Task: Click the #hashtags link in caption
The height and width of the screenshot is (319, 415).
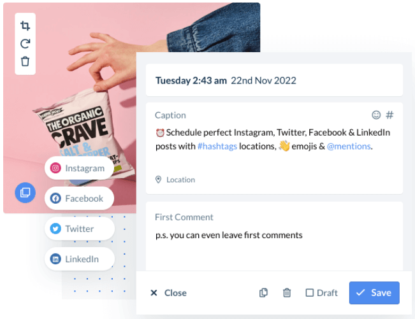Action: 217,146
